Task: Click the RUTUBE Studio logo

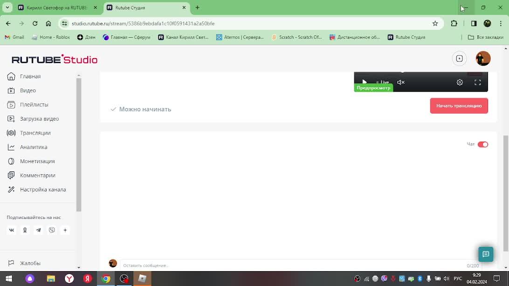Action: [55, 59]
